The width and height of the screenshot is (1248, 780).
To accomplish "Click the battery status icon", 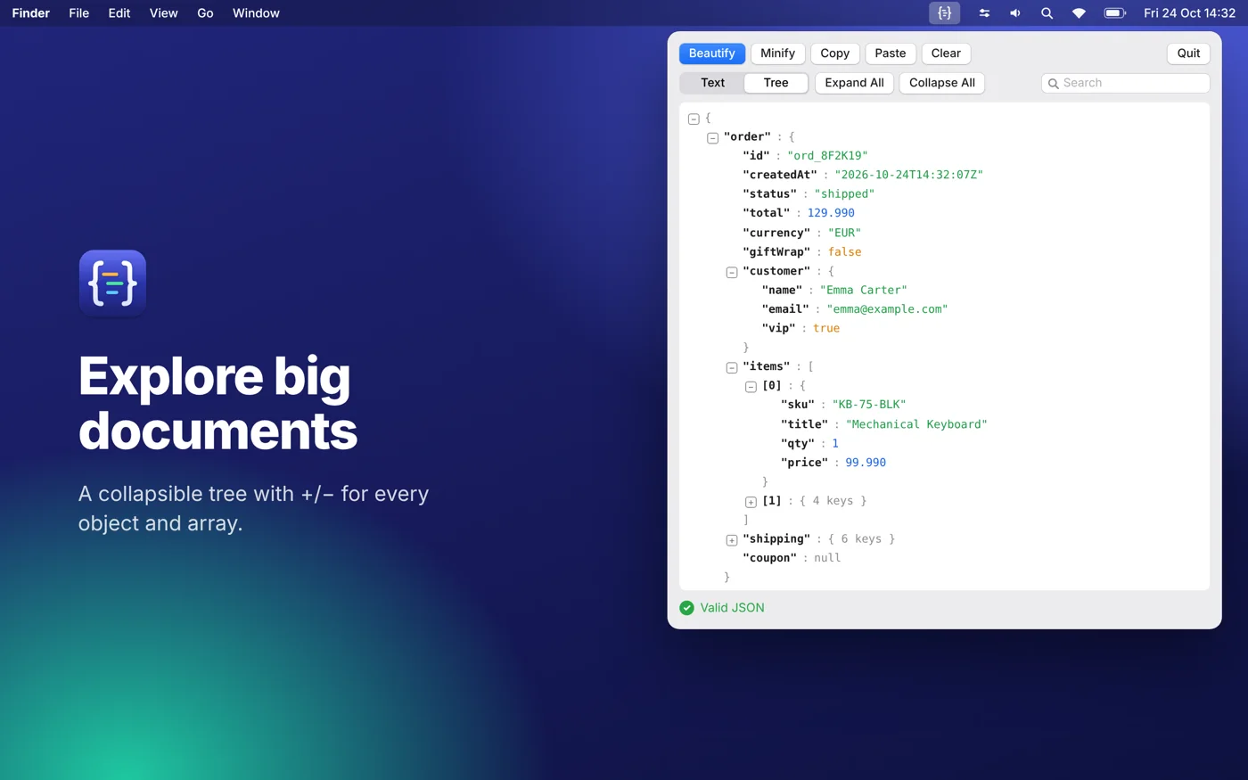I will click(1115, 13).
